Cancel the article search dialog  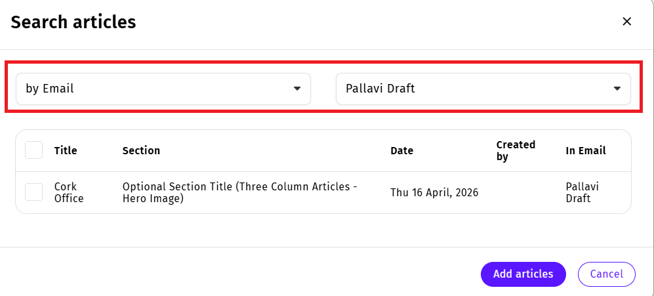tap(606, 274)
